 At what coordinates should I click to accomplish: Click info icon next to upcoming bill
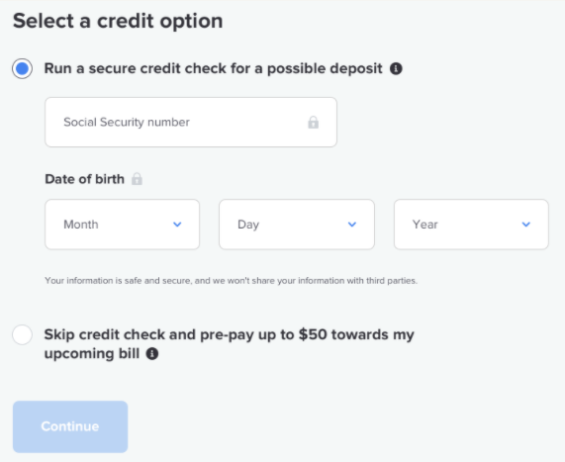pos(152,353)
